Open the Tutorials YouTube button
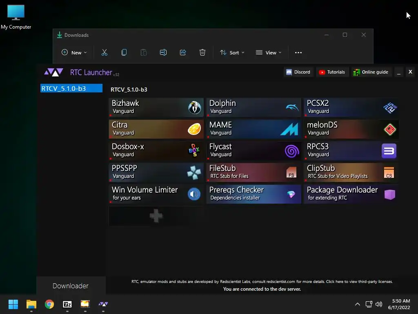Viewport: 418px width, 314px height. pos(332,72)
